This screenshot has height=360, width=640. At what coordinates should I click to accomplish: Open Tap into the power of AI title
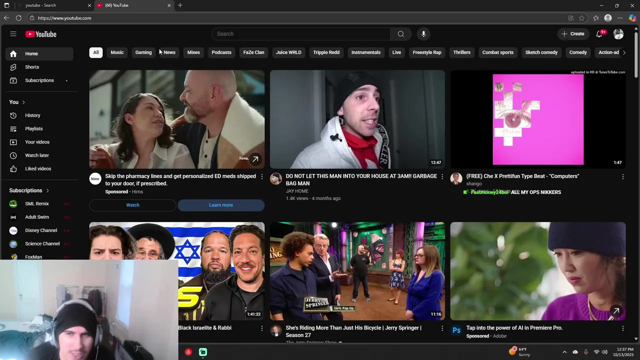514,328
